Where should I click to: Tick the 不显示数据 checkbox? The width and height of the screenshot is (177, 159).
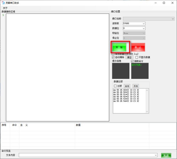[x=137, y=57]
